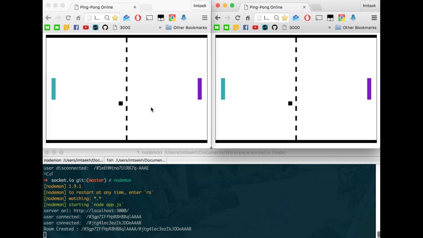
Task: Open Other Bookmarks folder in left window
Action: (x=186, y=27)
